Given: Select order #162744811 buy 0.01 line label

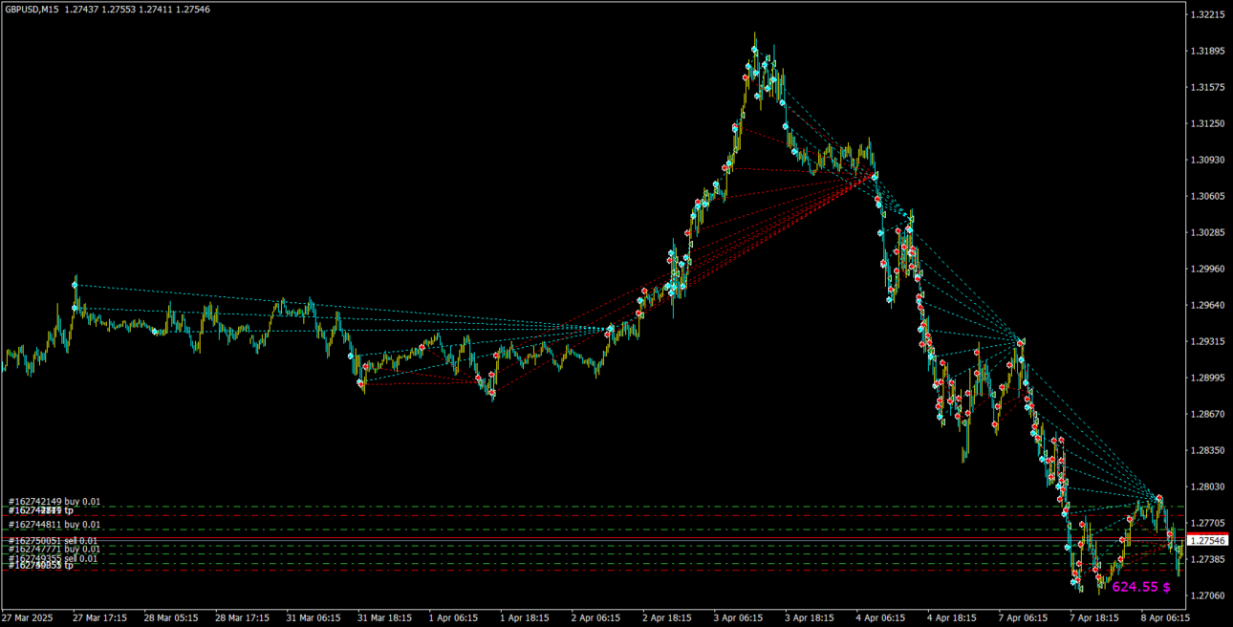Looking at the screenshot, I should [x=54, y=525].
